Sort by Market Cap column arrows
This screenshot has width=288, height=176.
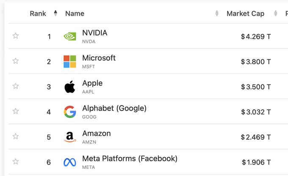(x=276, y=13)
